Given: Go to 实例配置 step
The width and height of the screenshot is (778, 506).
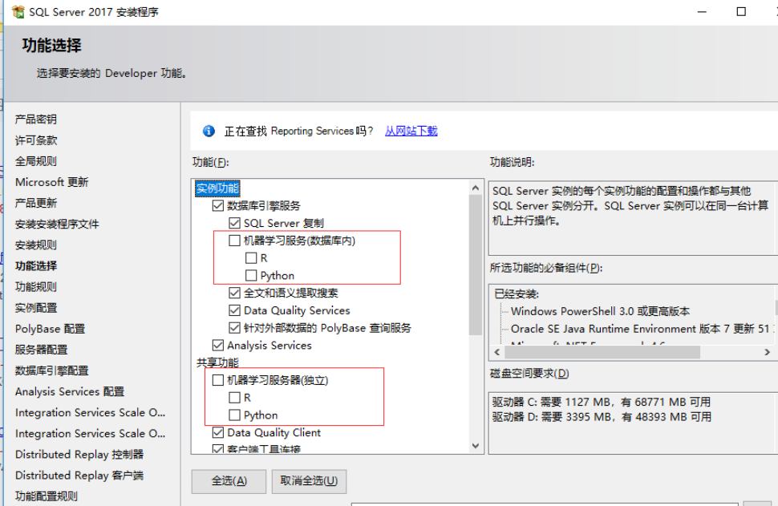Looking at the screenshot, I should [x=36, y=308].
